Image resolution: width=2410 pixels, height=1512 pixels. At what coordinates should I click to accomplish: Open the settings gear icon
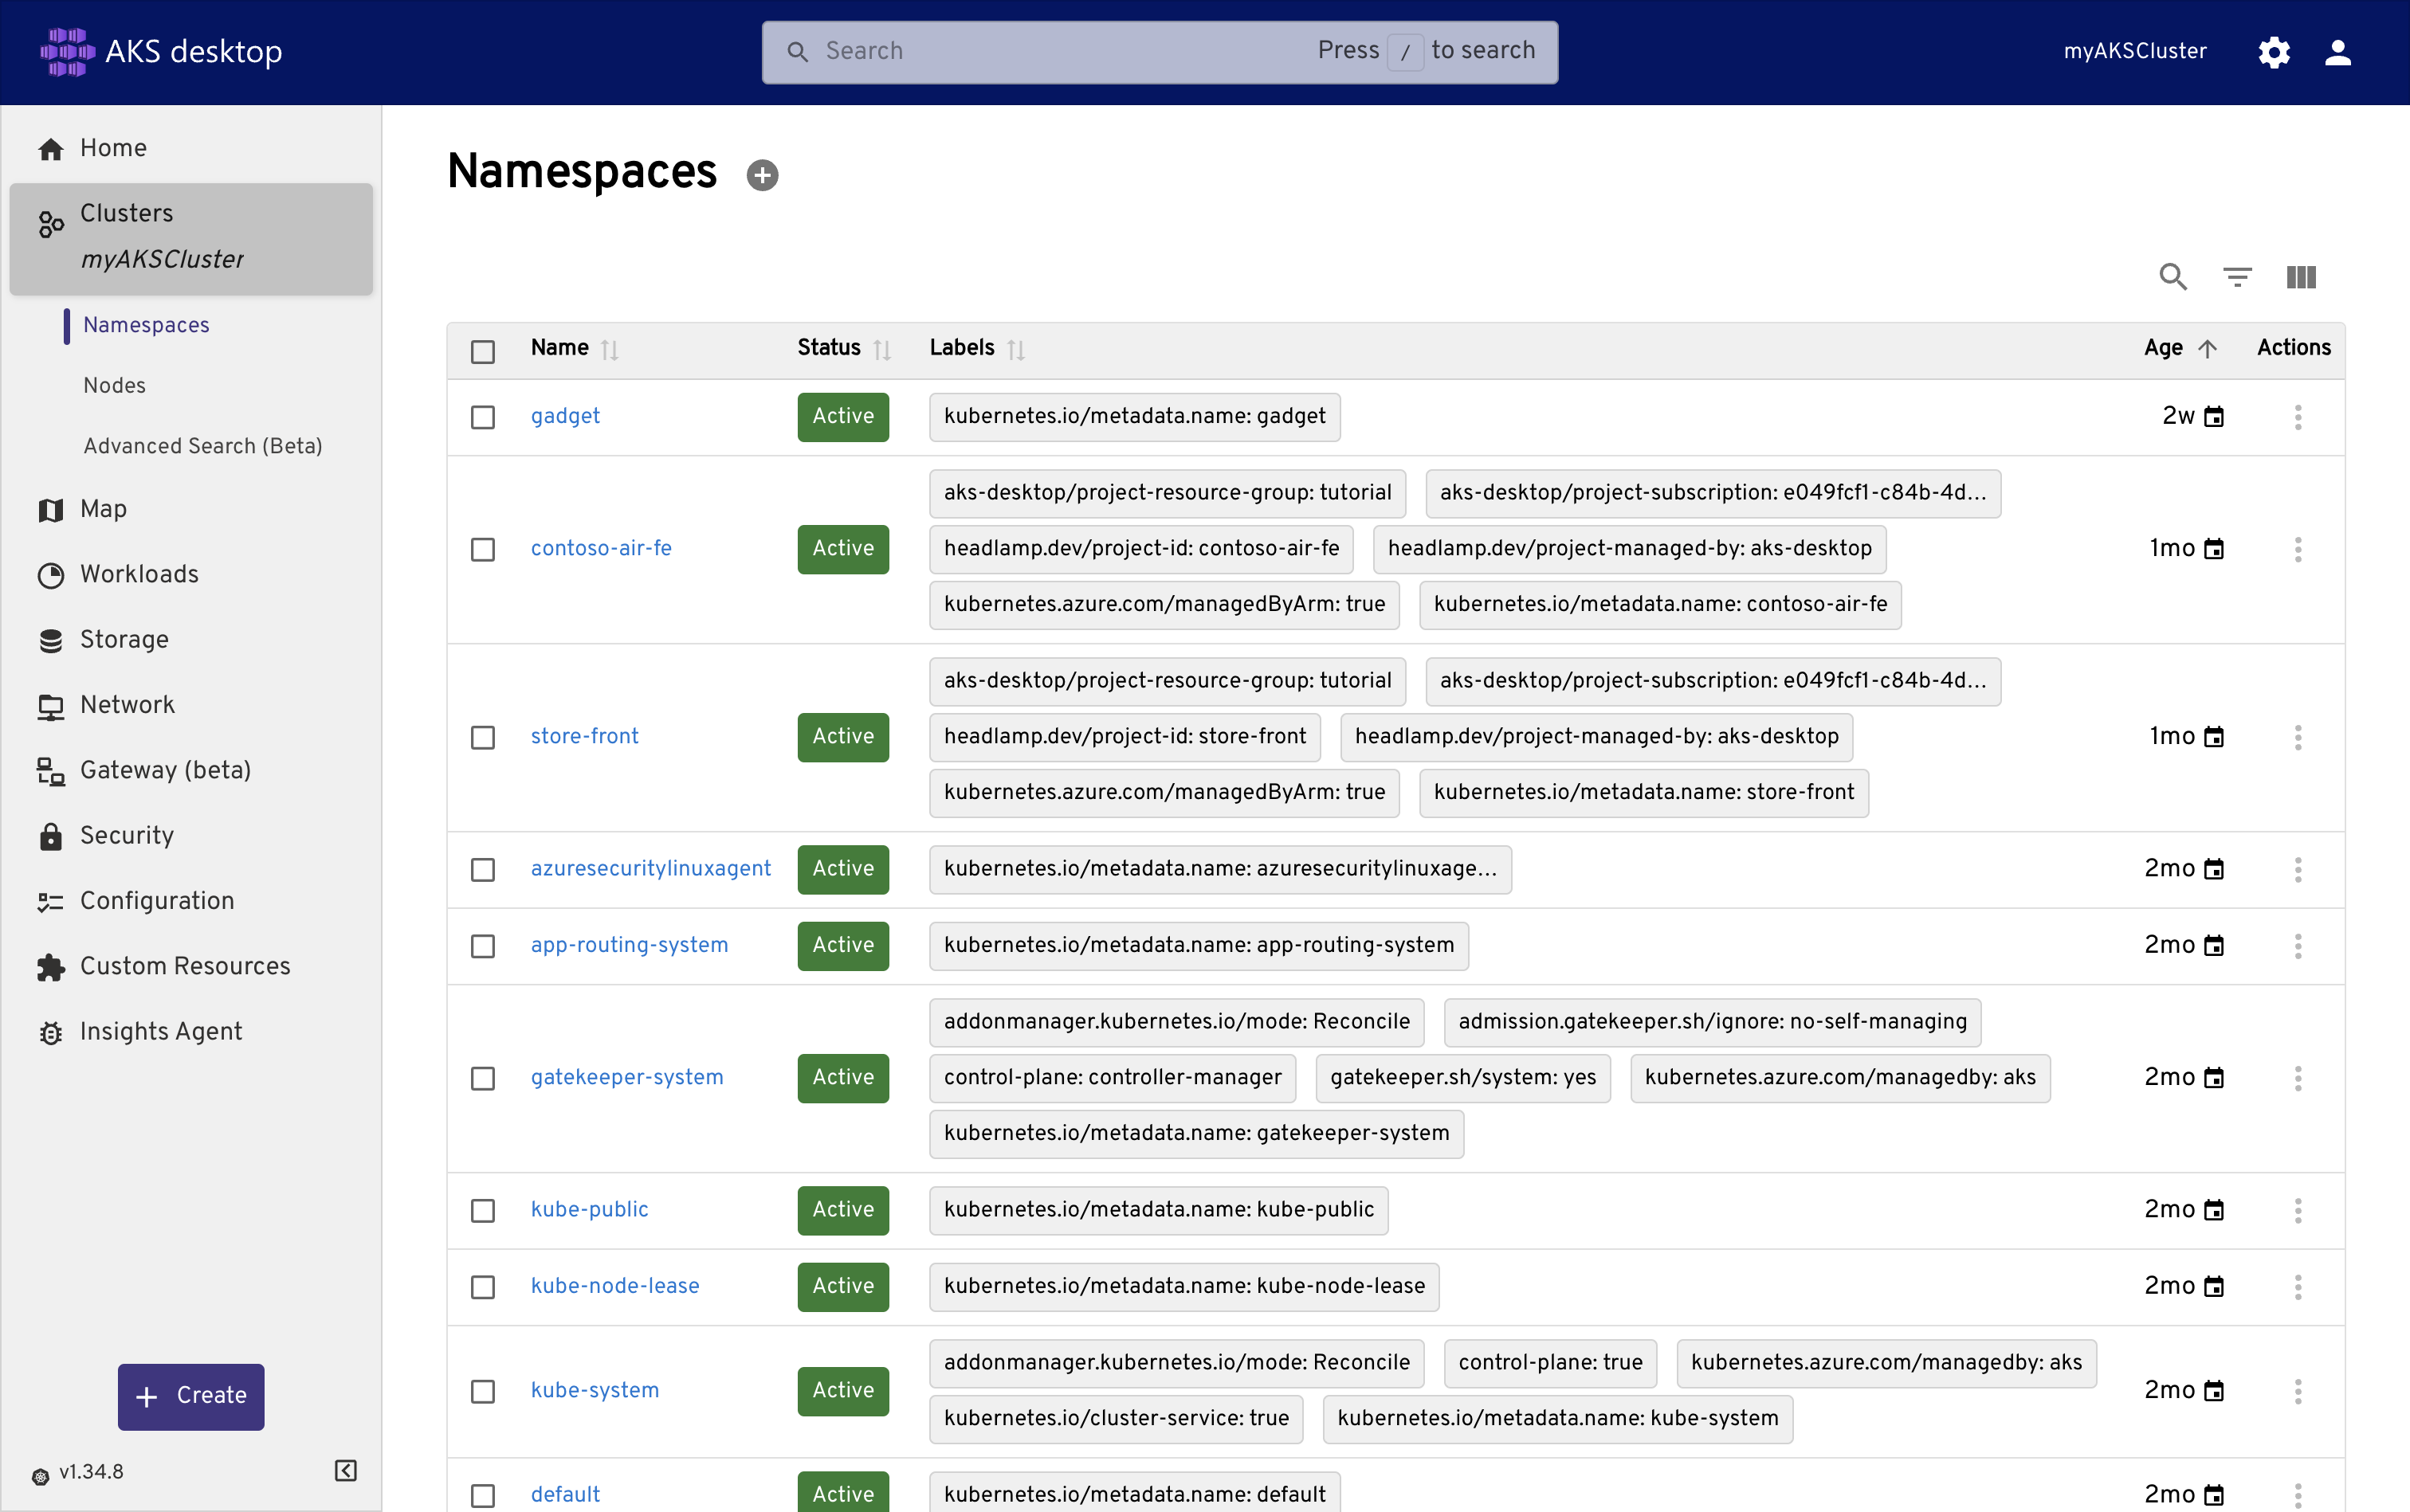pos(2274,52)
